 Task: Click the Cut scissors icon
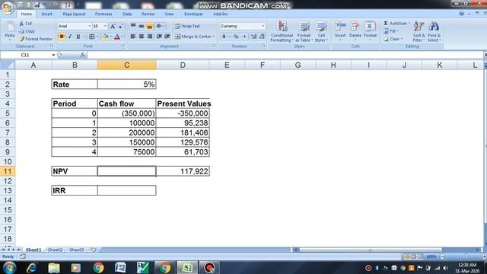click(x=21, y=24)
